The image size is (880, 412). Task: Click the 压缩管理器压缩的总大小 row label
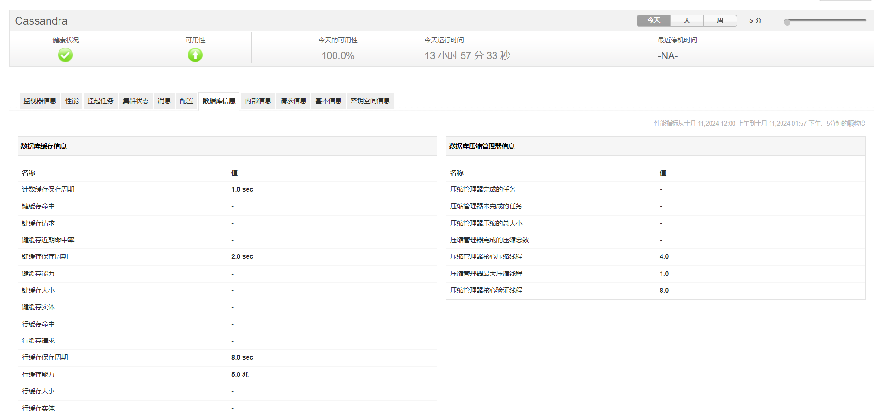pos(486,223)
